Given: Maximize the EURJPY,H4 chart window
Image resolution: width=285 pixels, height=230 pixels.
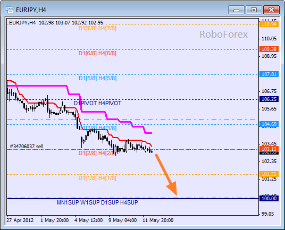Looking at the screenshot, I should click(x=254, y=10).
